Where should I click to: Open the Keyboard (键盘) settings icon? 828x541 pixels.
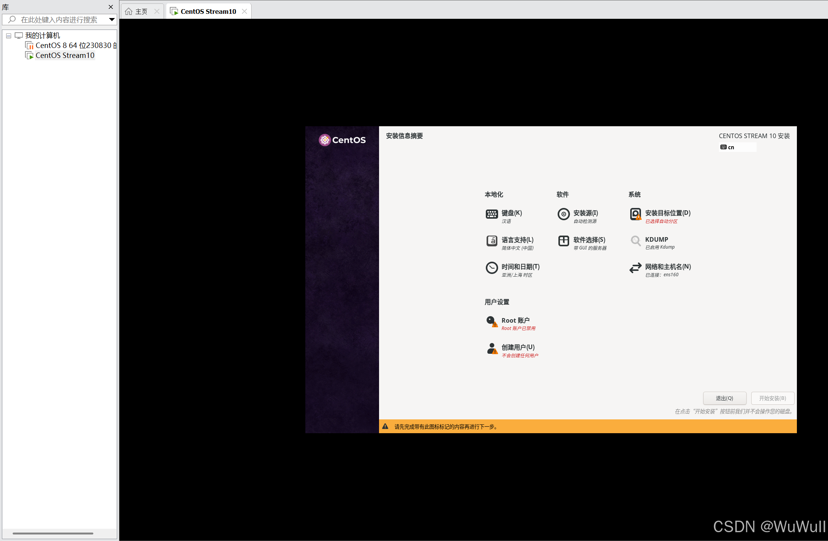[x=492, y=214]
